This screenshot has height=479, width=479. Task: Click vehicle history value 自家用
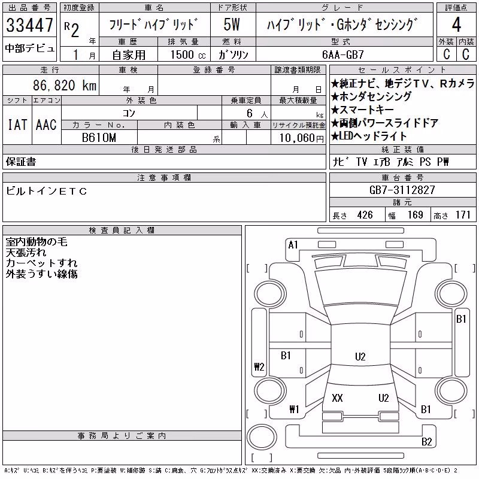(x=129, y=55)
